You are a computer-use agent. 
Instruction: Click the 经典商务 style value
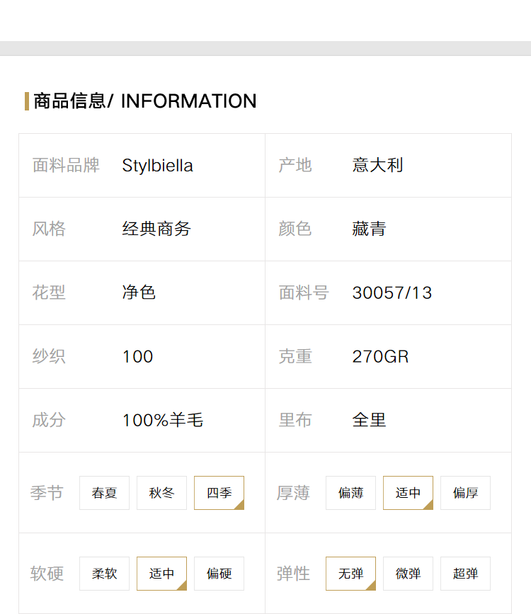[156, 229]
